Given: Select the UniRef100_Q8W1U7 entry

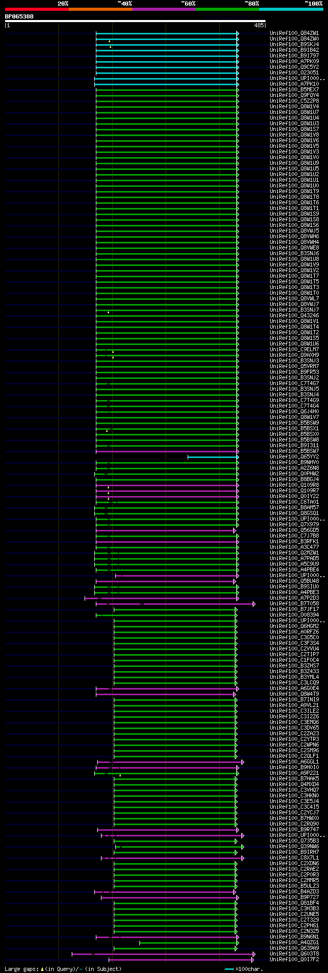Looking at the screenshot, I should [294, 112].
